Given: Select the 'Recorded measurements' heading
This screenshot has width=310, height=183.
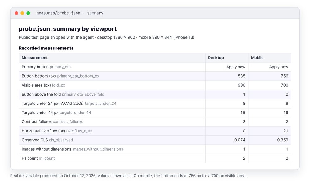Looking at the screenshot, I should pos(46,48).
